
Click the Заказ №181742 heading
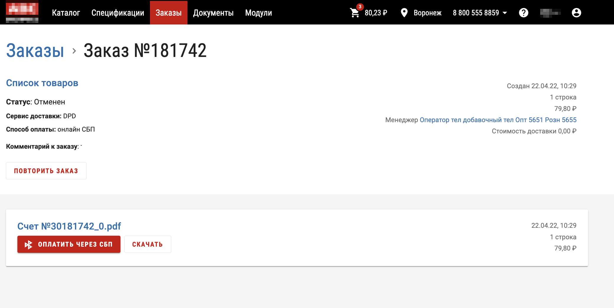coord(145,50)
